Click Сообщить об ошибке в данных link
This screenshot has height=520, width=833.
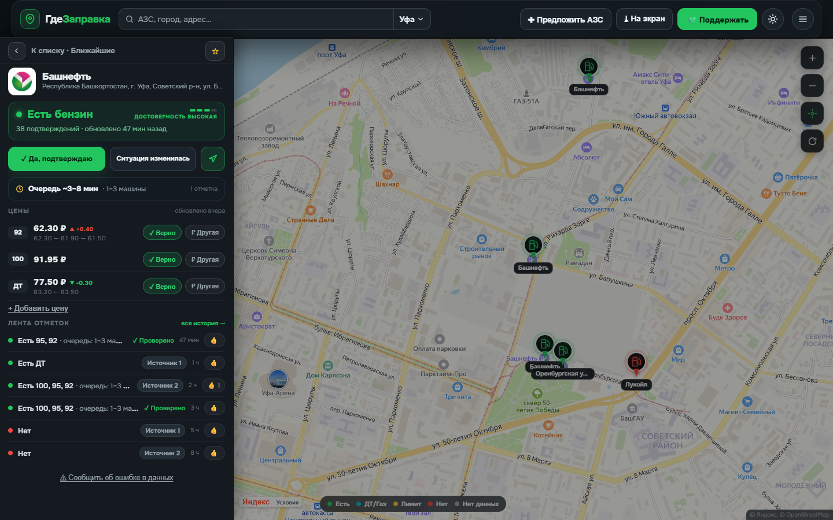click(116, 478)
